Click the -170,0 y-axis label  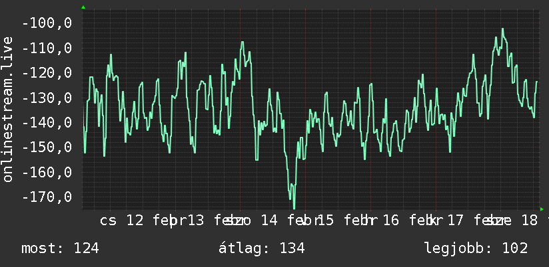tap(47, 197)
